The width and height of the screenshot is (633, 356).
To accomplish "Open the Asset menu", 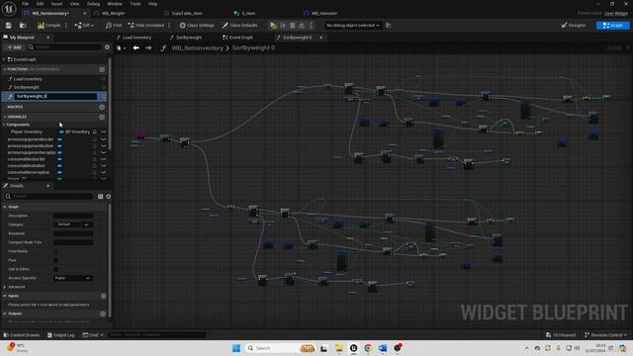I will click(x=56, y=4).
